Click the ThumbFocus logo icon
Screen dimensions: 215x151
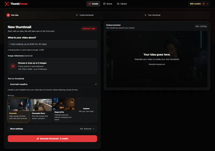click(6, 4)
